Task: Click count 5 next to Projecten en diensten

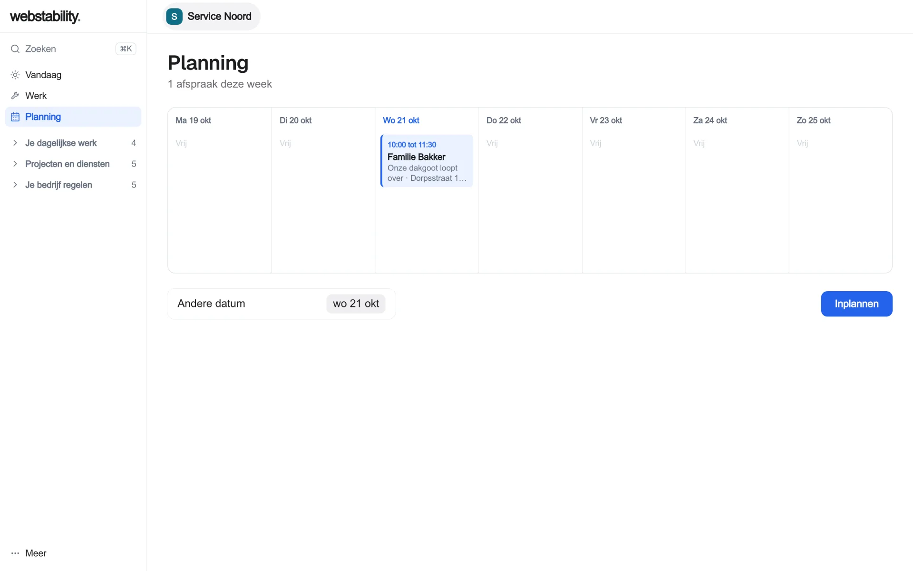Action: tap(134, 164)
